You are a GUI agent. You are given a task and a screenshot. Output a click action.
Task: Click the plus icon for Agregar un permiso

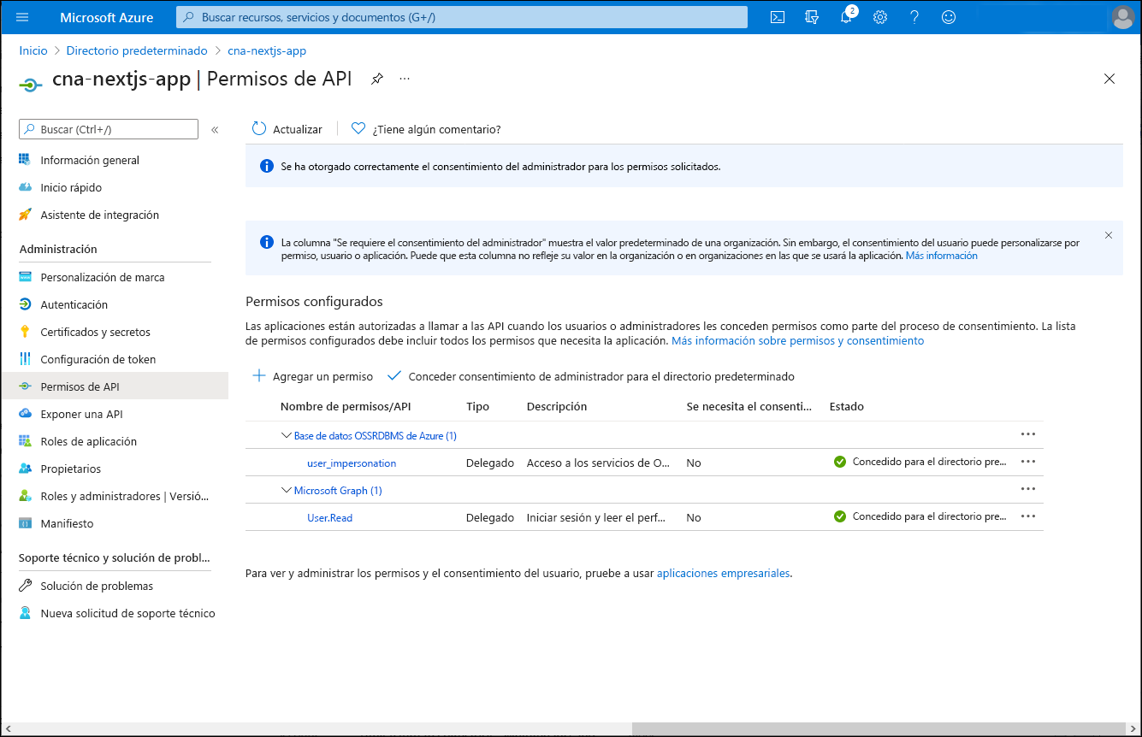point(259,376)
